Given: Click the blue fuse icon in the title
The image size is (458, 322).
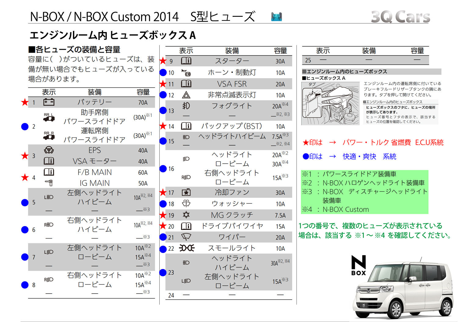Looking at the screenshot, I should pos(277,17).
